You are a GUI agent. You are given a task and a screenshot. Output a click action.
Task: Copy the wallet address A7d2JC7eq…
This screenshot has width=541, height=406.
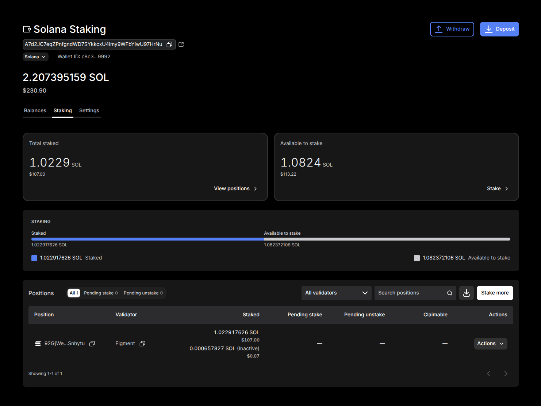click(x=169, y=44)
